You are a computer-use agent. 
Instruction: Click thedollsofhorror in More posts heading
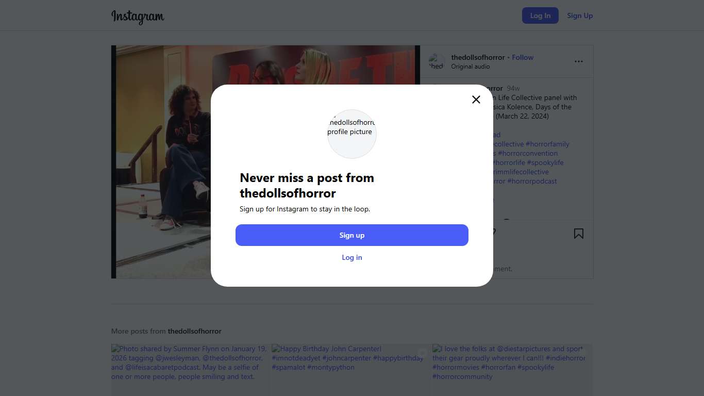[194, 331]
